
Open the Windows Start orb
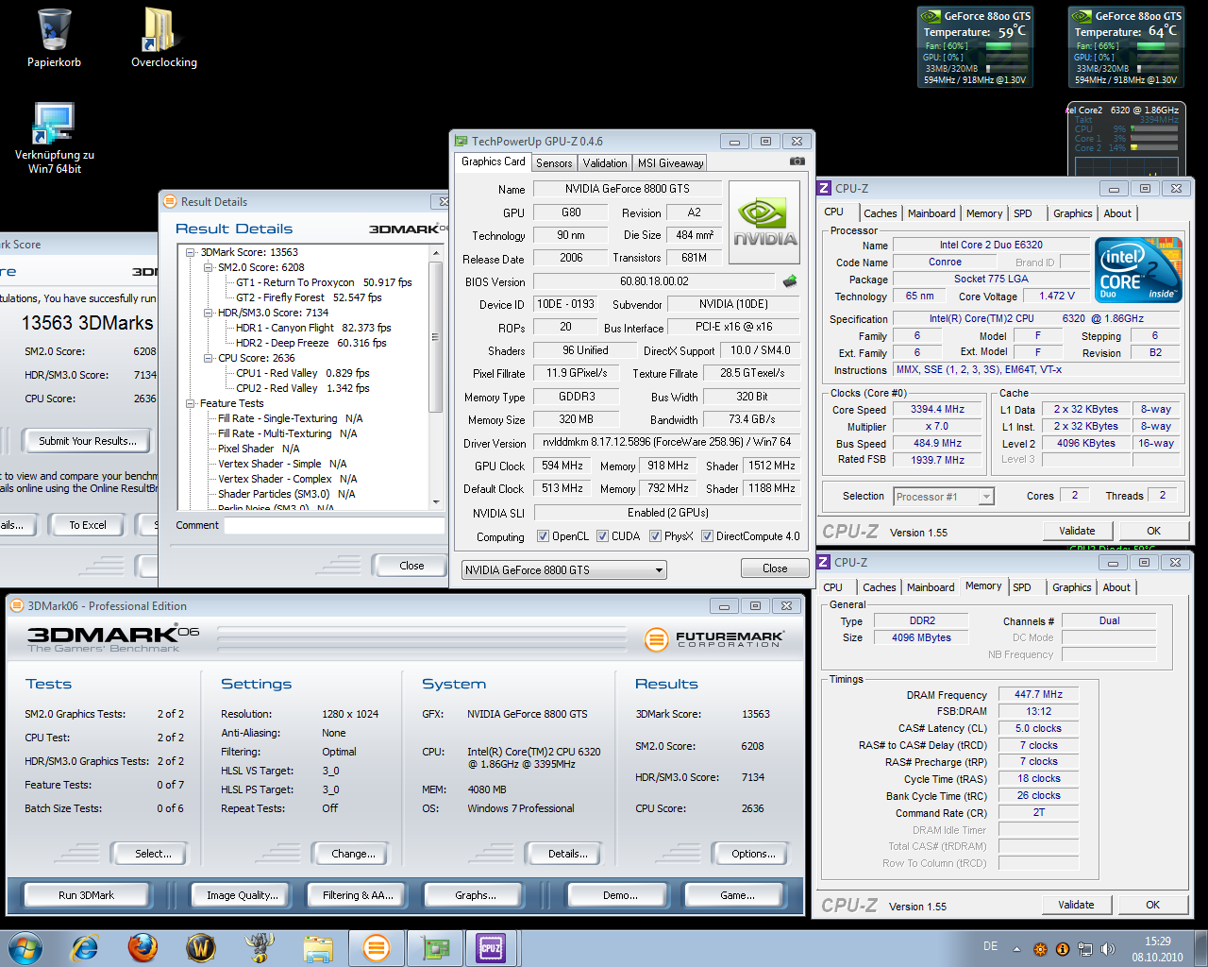(x=24, y=947)
